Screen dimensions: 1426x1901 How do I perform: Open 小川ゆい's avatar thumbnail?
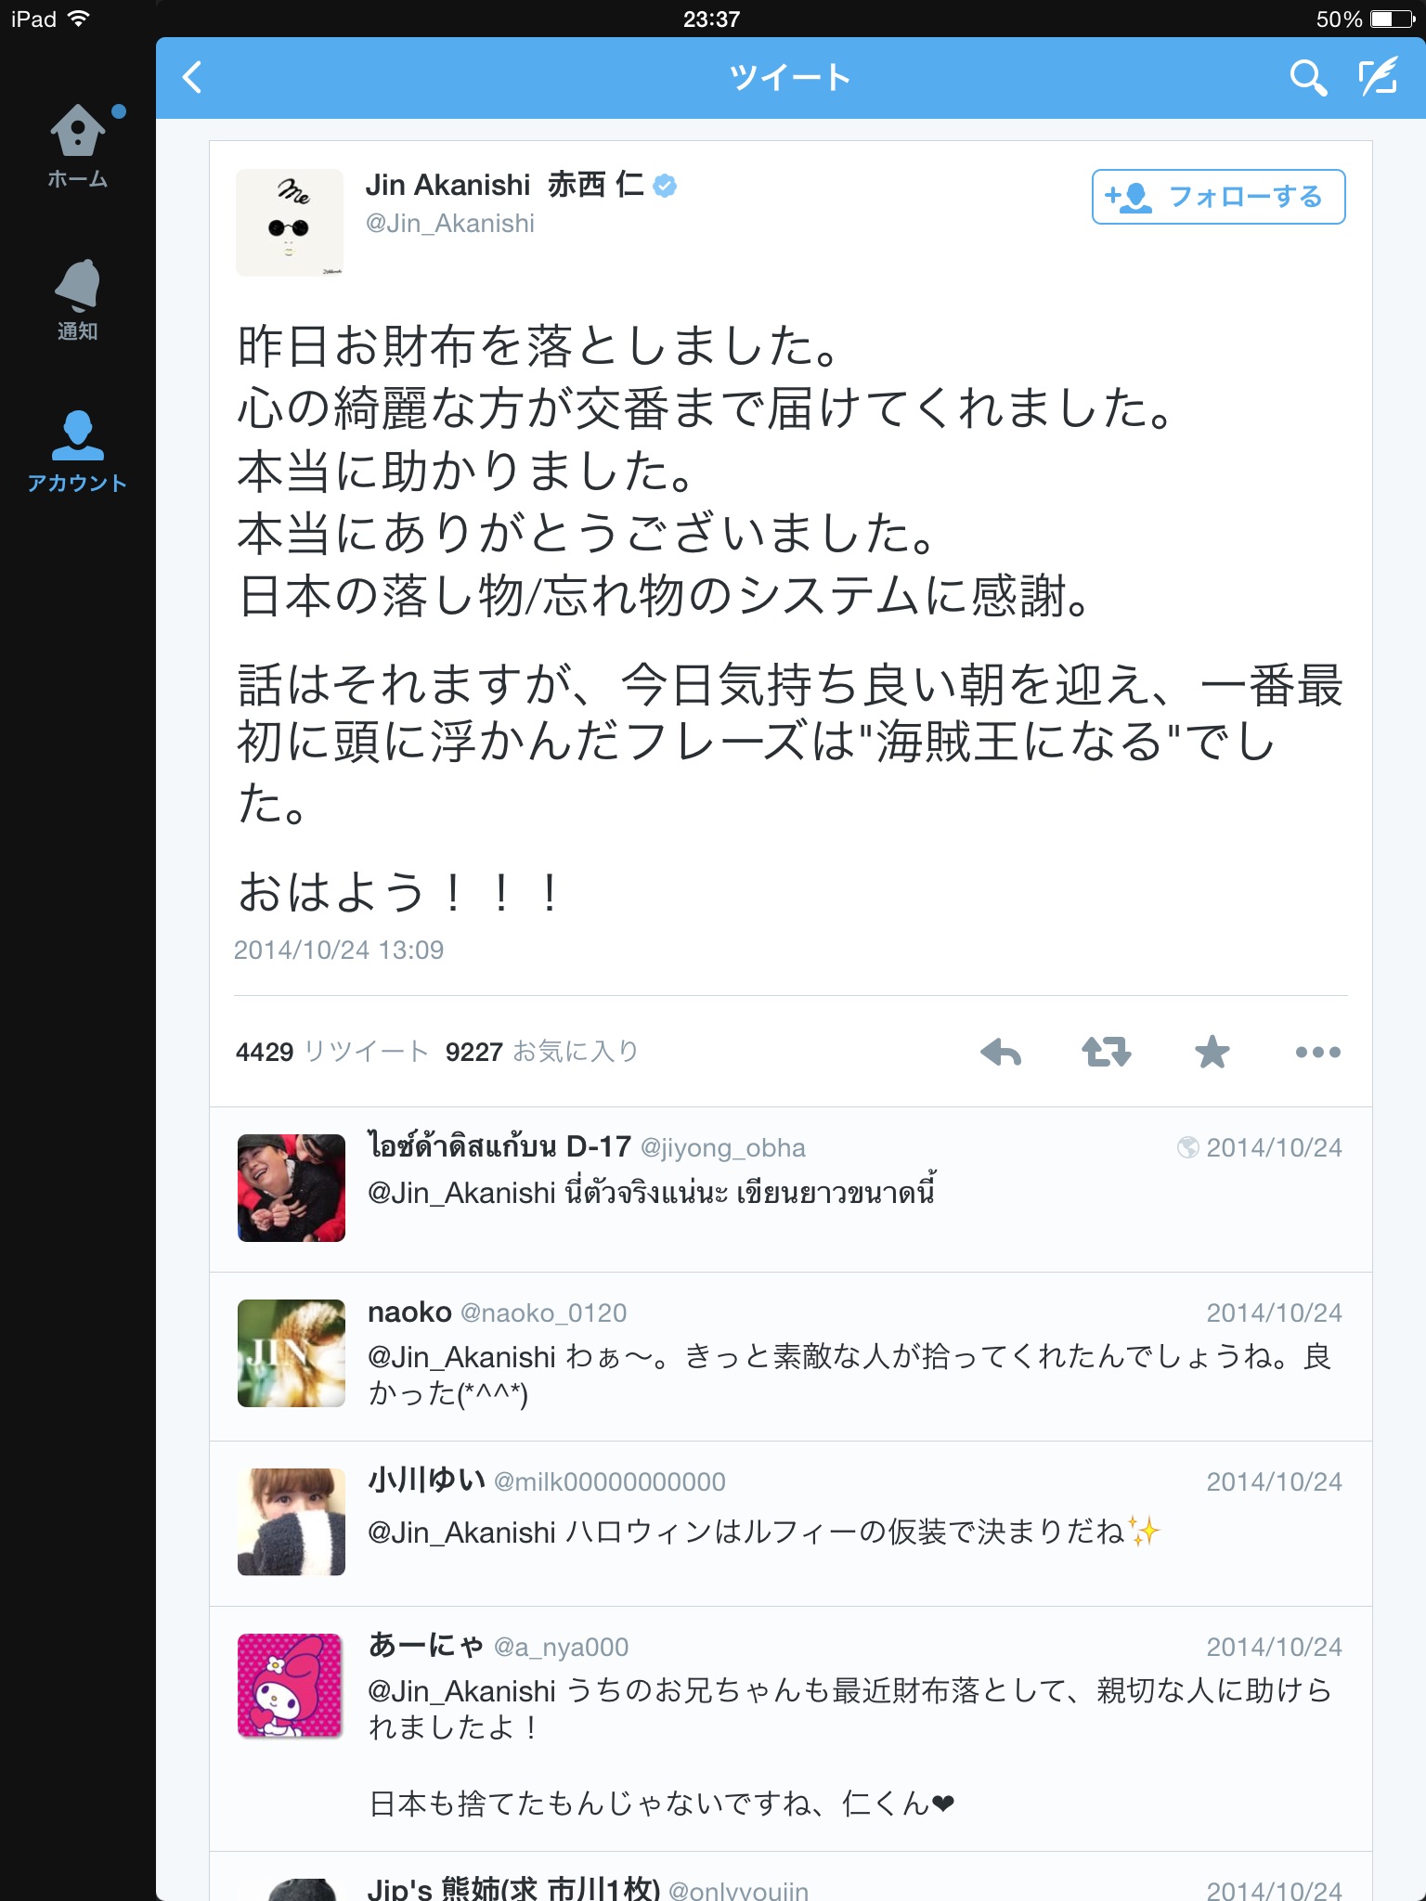292,1522
